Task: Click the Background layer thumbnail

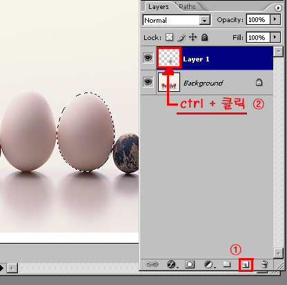Action: 169,82
